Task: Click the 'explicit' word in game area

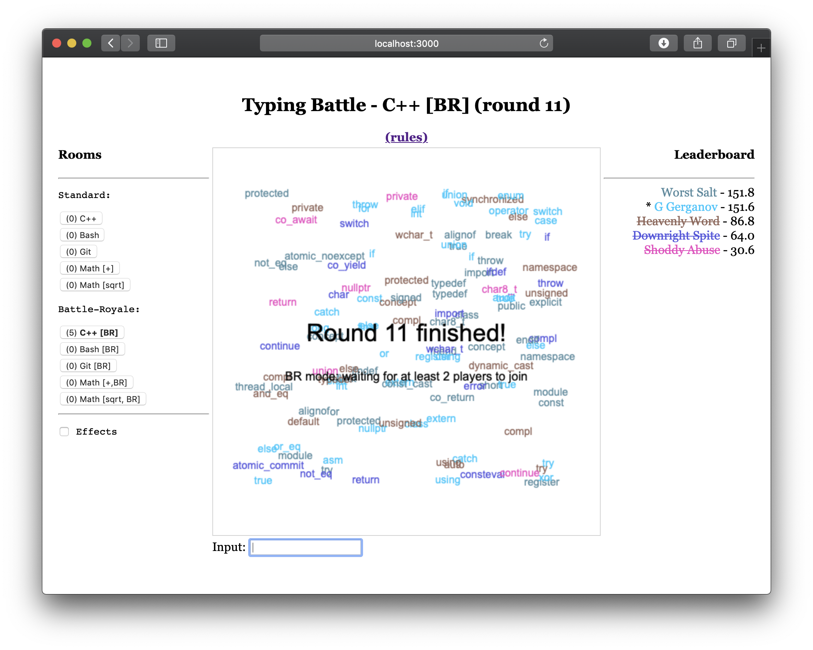Action: tap(546, 302)
